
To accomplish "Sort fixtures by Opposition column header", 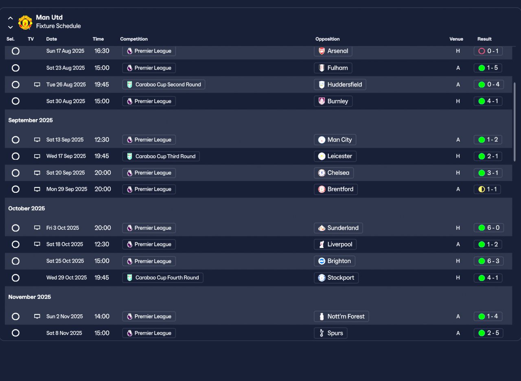I will point(327,39).
